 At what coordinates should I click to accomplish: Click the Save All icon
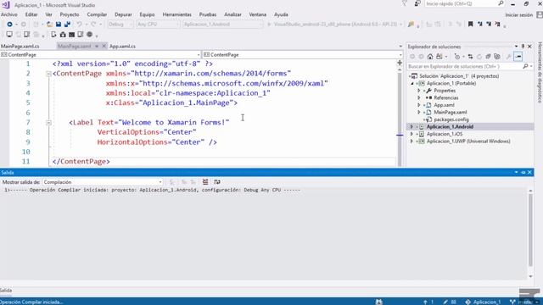(68, 25)
